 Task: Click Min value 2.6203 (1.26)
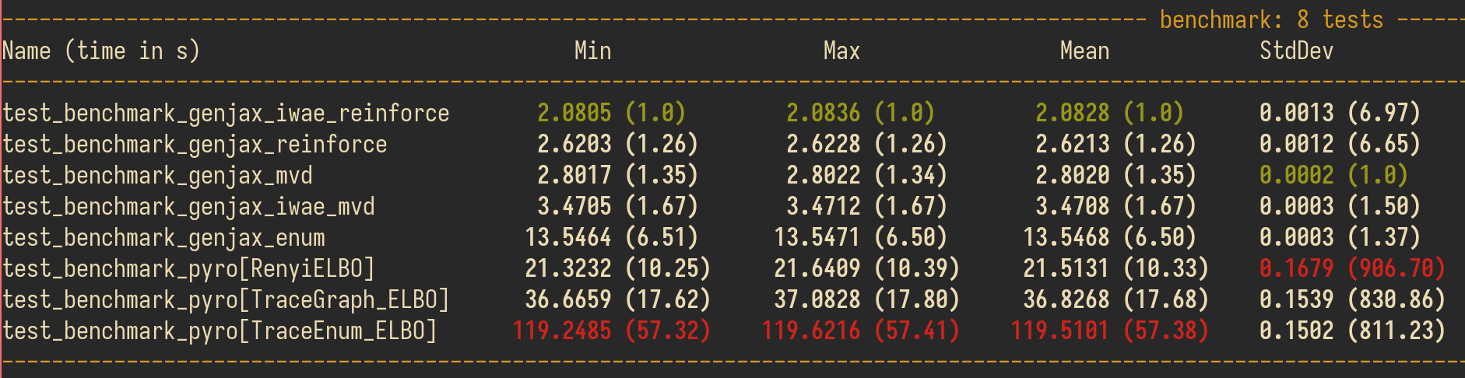click(618, 145)
